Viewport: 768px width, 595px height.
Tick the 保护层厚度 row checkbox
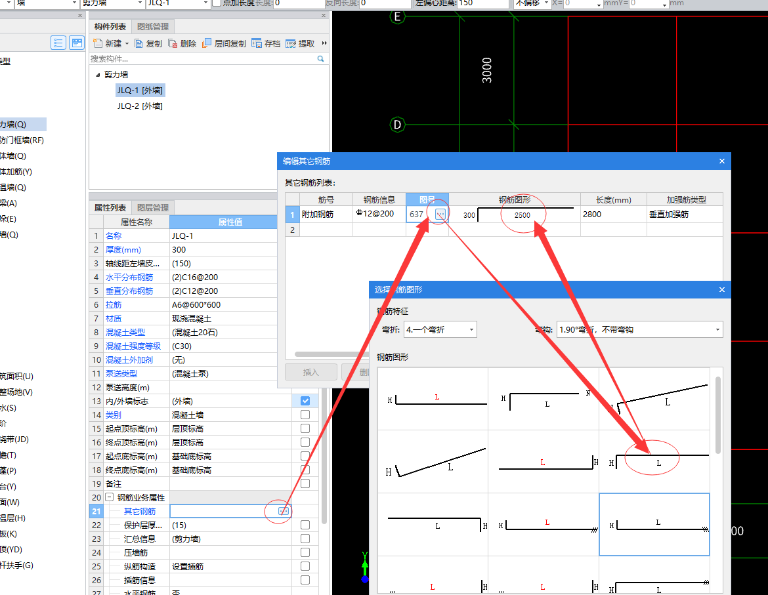[x=305, y=525]
